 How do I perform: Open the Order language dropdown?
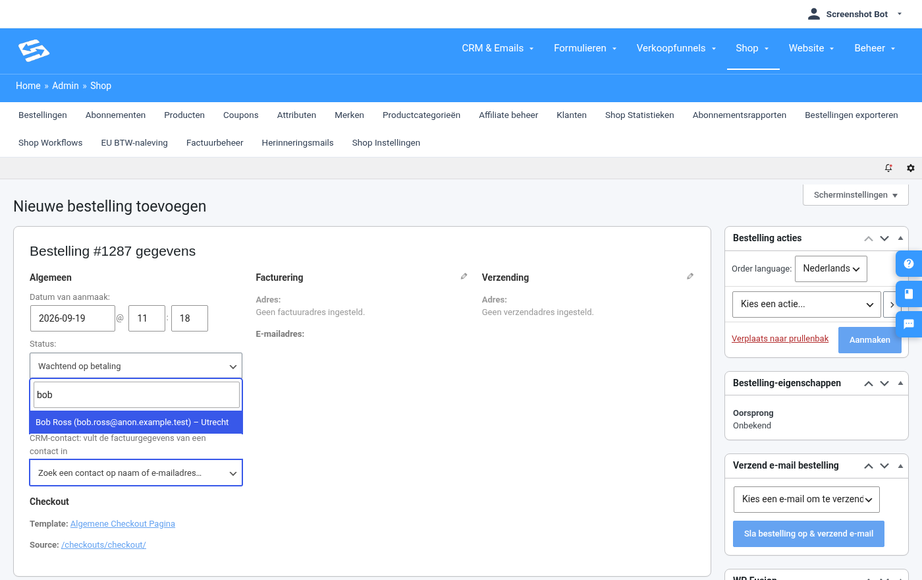tap(831, 269)
